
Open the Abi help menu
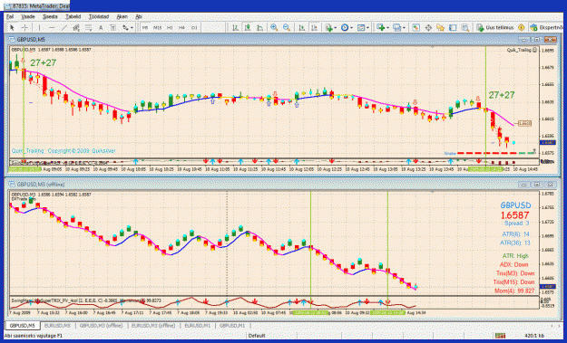click(x=139, y=16)
